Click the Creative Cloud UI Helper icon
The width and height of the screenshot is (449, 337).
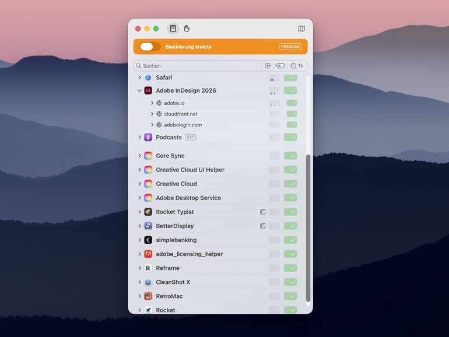(148, 170)
